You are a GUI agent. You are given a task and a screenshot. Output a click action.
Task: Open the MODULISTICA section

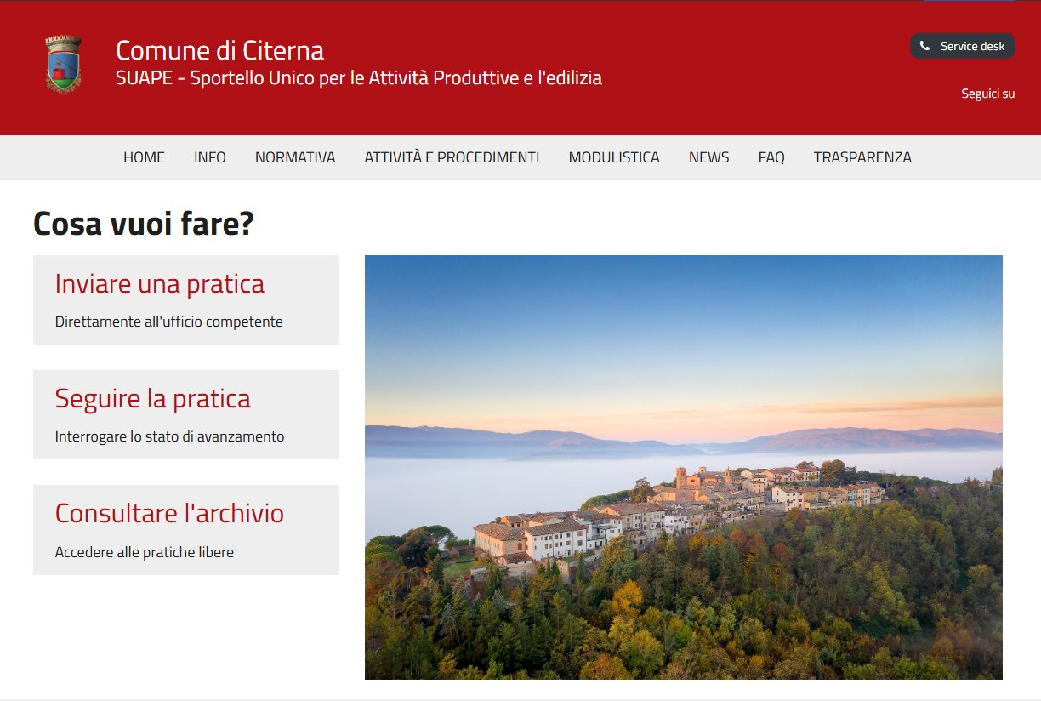pos(614,157)
